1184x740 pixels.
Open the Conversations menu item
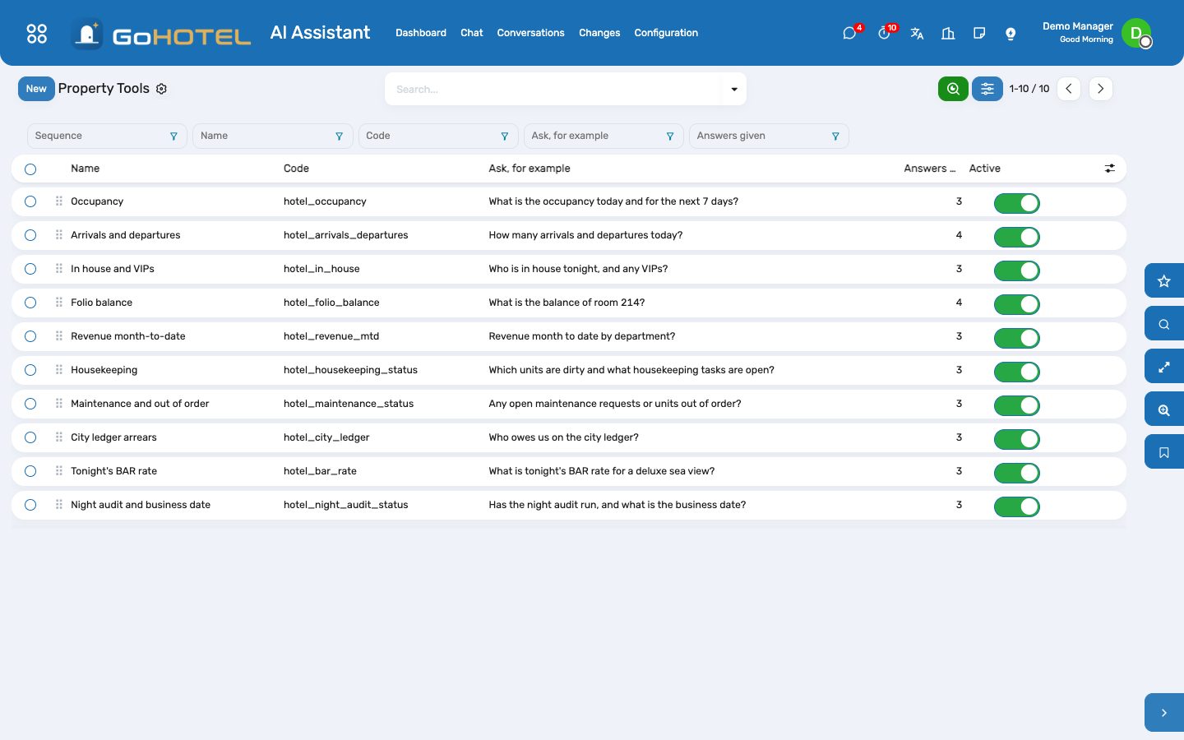point(530,33)
